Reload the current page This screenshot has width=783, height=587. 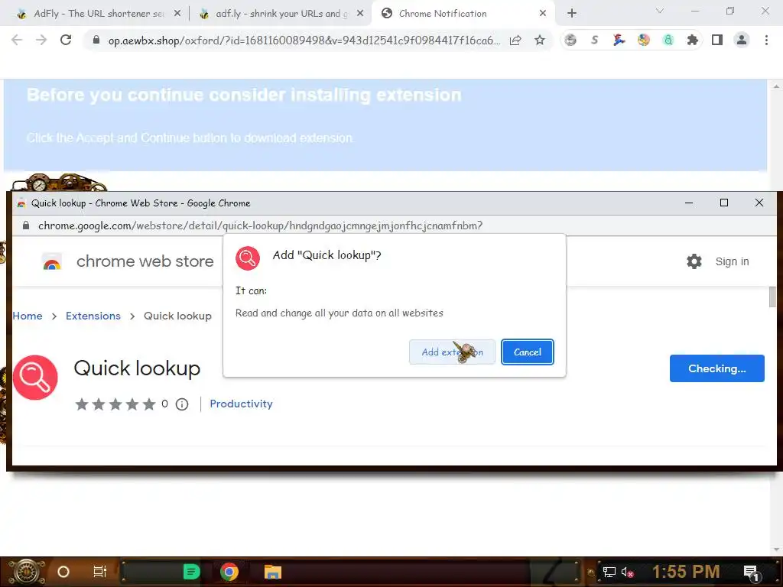(x=66, y=40)
